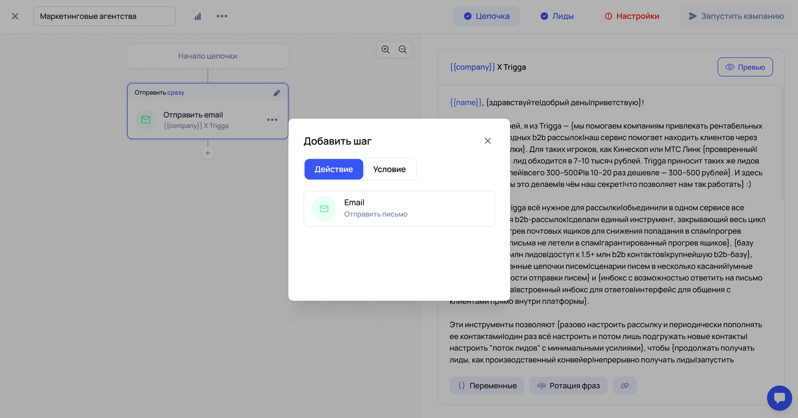Add a step with plus button
Image resolution: width=798 pixels, height=418 pixels.
point(208,153)
